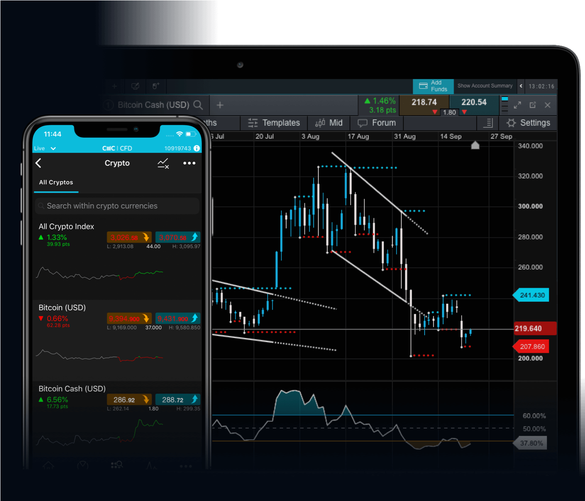The image size is (585, 501).
Task: Tap the account info icon beside 10919743
Action: point(197,149)
